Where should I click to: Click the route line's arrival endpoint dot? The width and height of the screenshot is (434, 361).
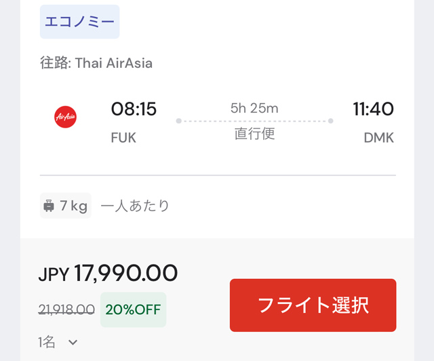(330, 121)
